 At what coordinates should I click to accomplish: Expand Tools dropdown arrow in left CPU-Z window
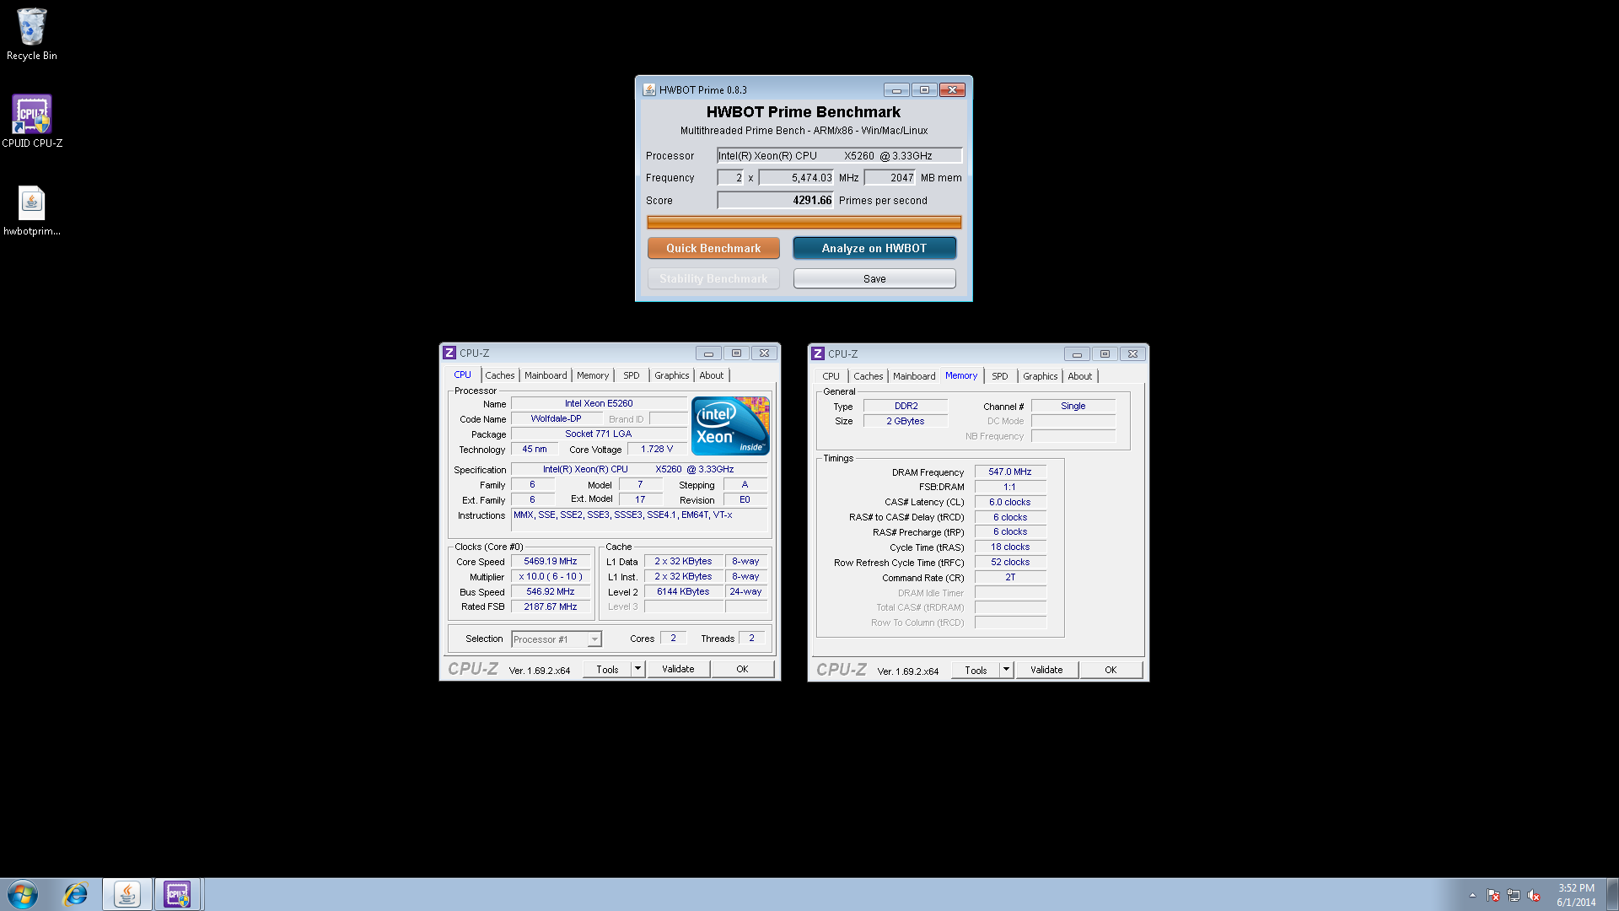click(x=638, y=669)
